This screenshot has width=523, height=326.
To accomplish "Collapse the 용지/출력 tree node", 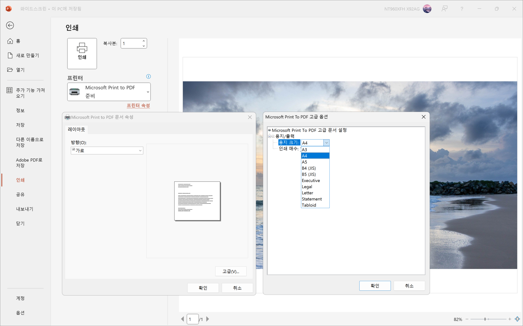I will (269, 136).
